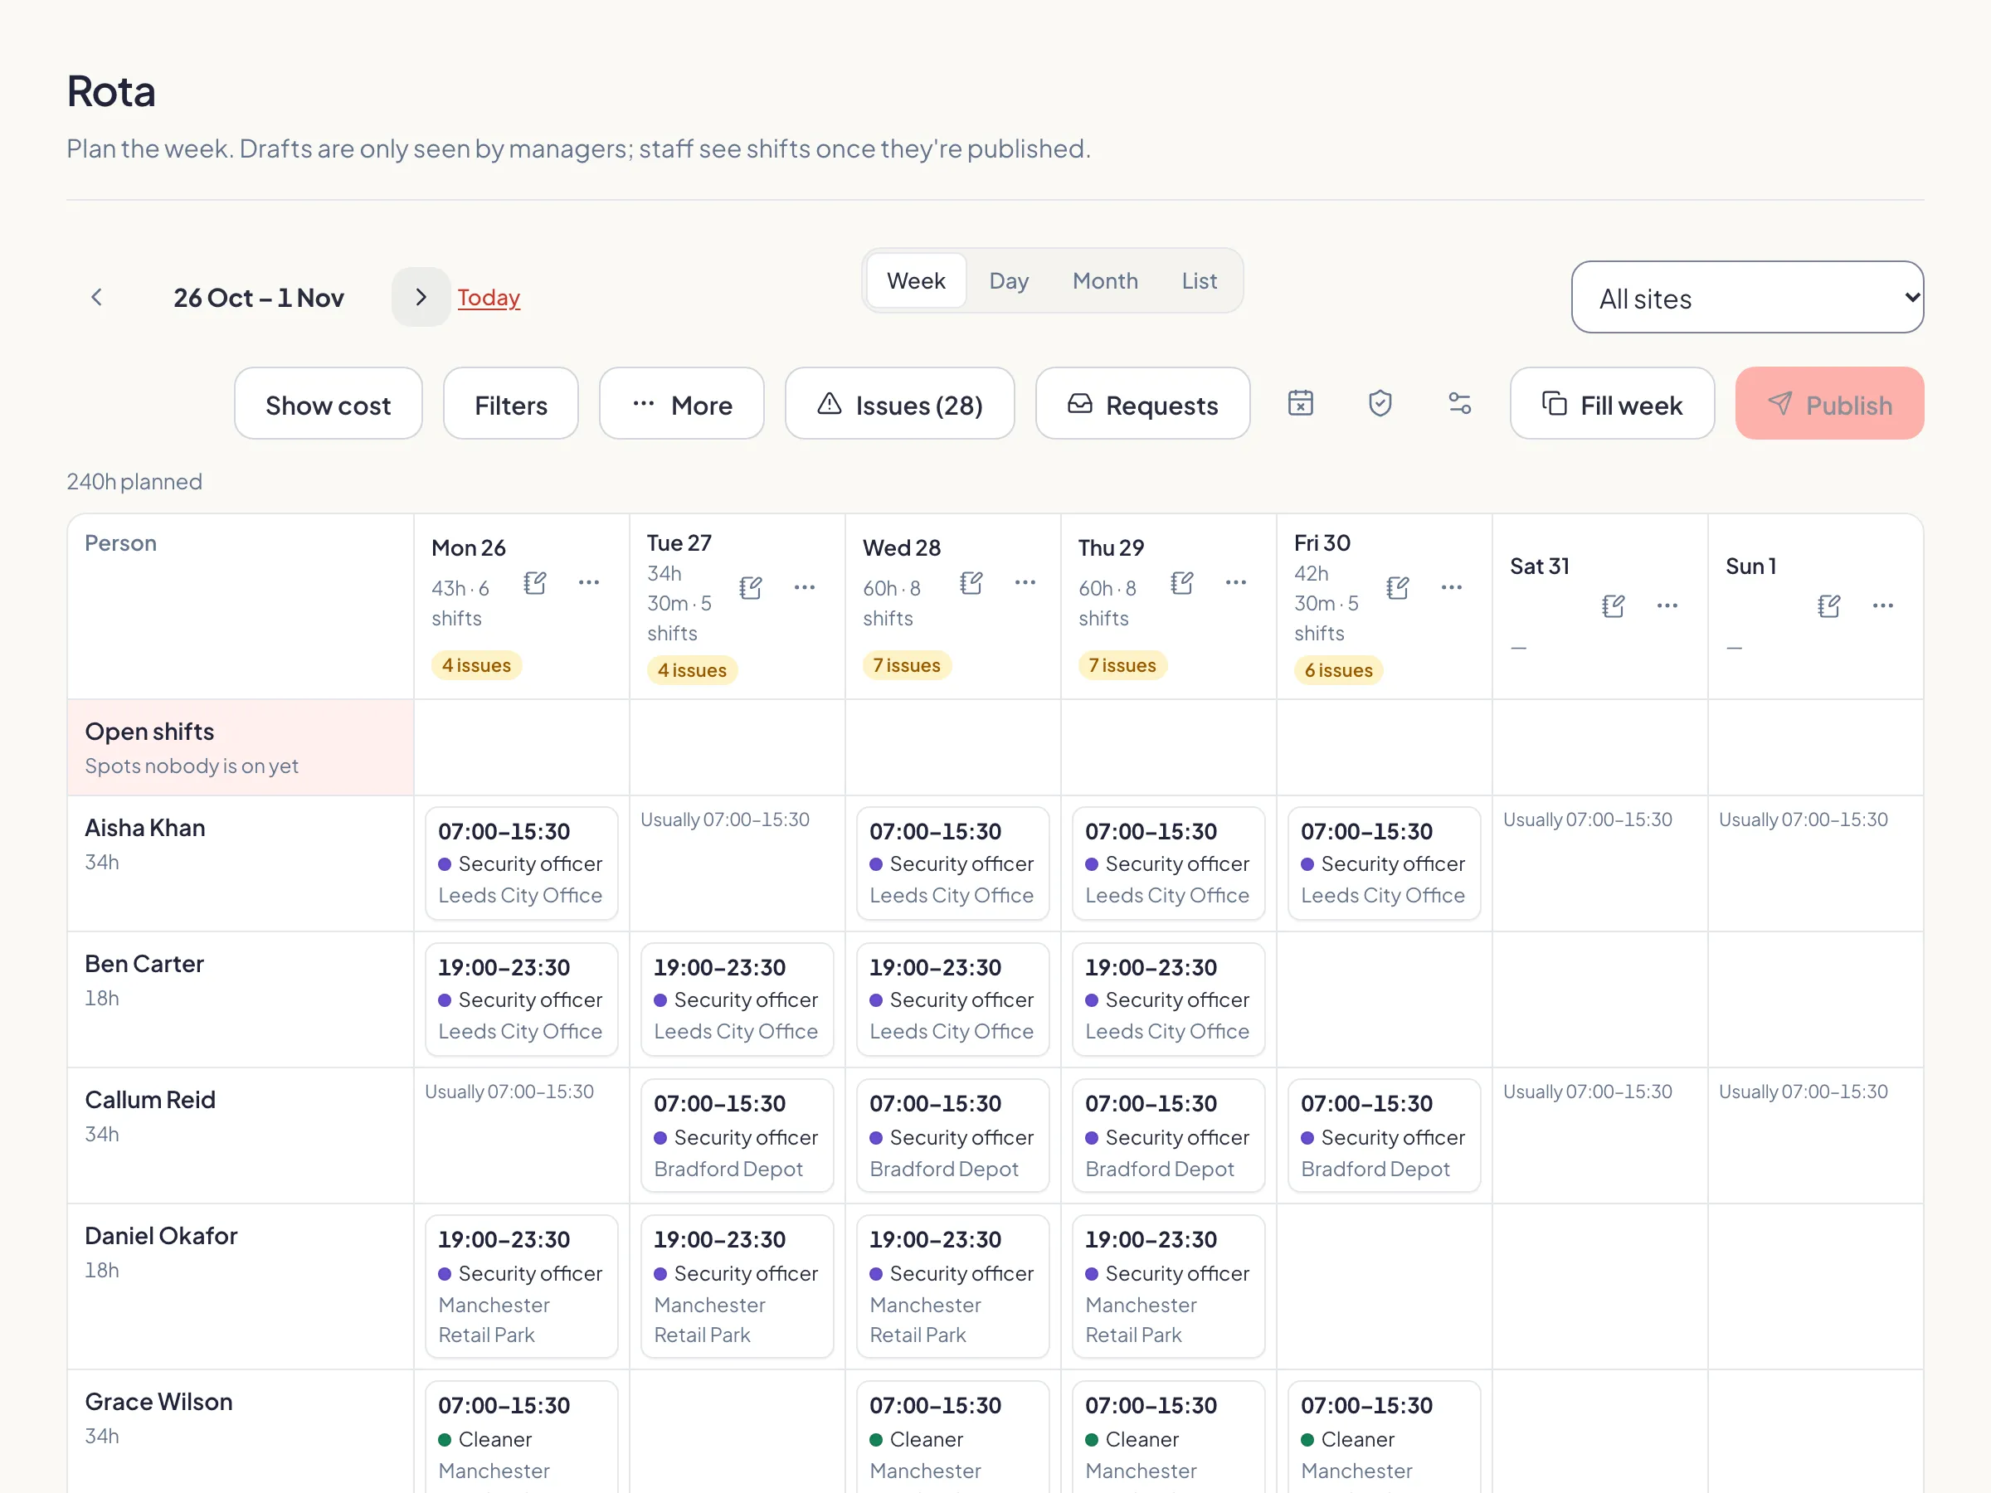Open Aisha Khan's Monday 07:00–15:30 shift
1991x1493 pixels.
(521, 863)
